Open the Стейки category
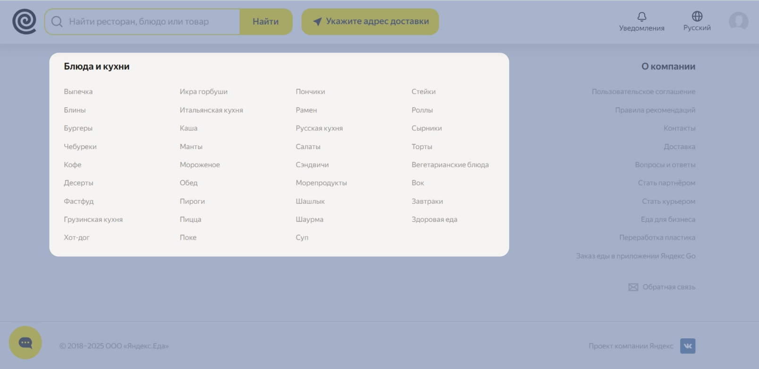 point(423,92)
